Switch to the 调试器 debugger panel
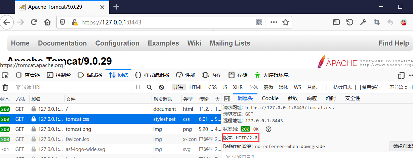413x158 pixels. [x=90, y=75]
